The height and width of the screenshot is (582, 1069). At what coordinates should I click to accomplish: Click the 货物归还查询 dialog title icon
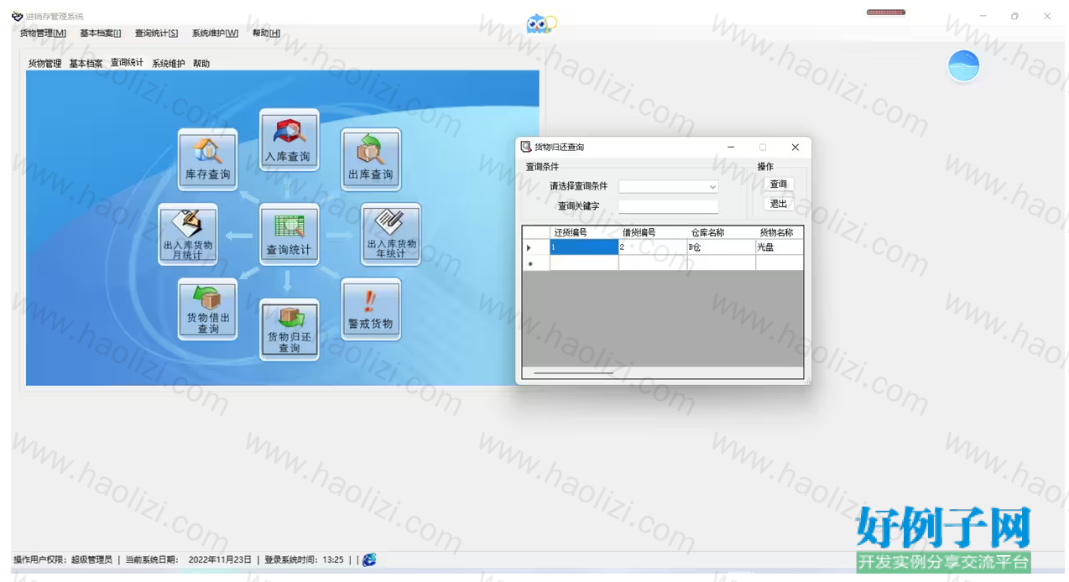coord(526,147)
